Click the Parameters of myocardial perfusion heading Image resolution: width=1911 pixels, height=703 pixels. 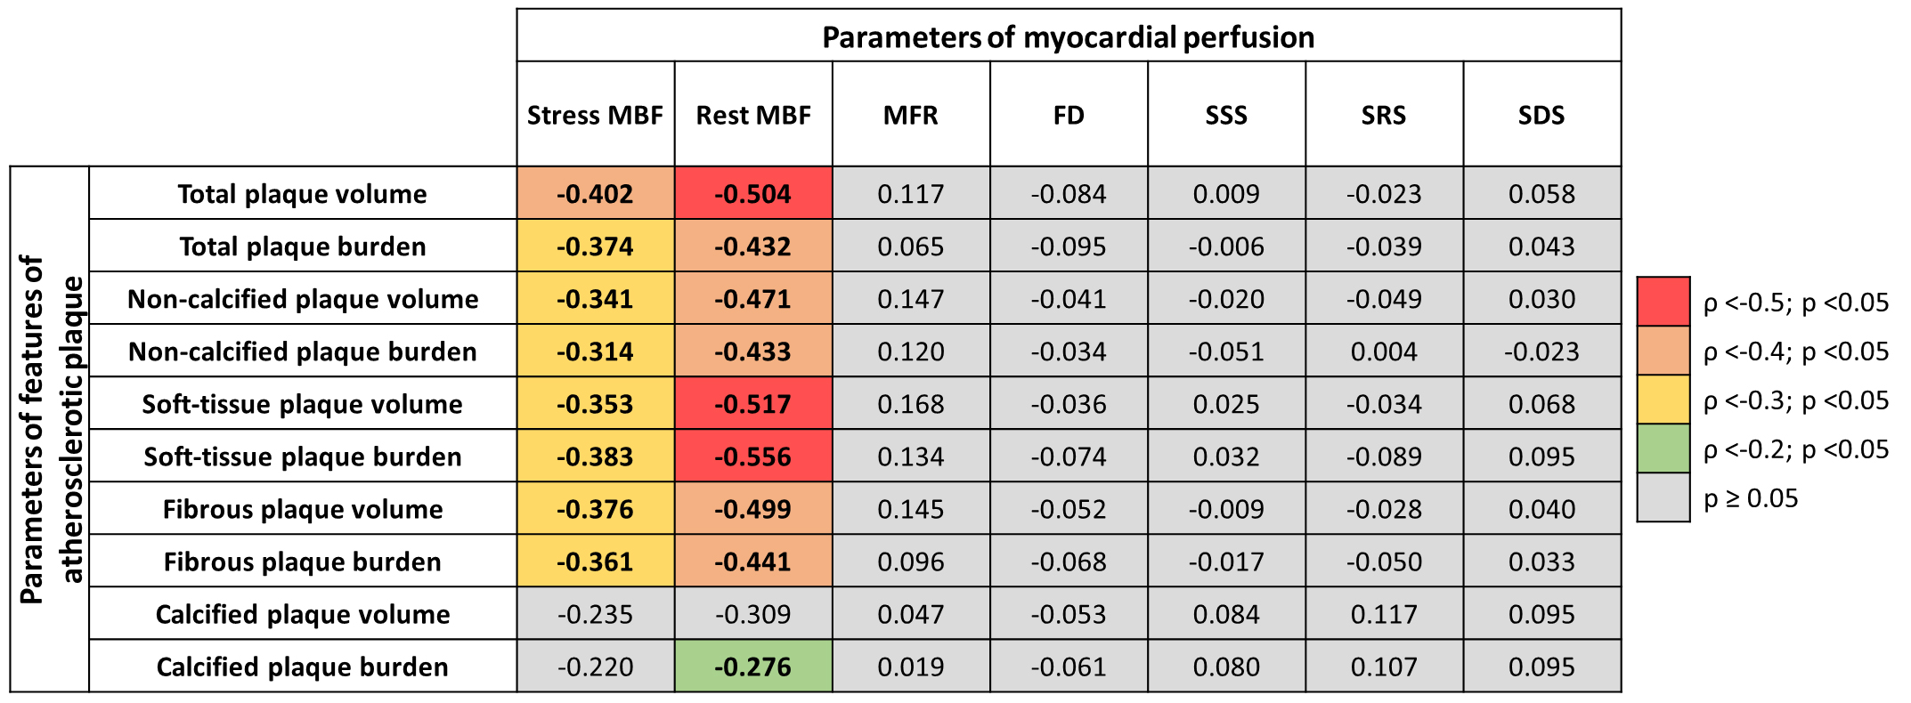tap(1068, 37)
